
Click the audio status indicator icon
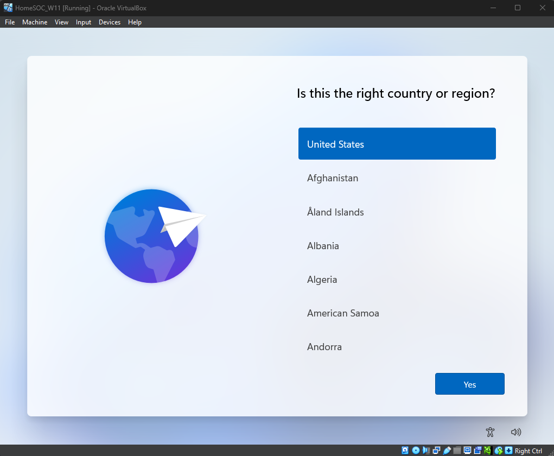click(x=426, y=451)
